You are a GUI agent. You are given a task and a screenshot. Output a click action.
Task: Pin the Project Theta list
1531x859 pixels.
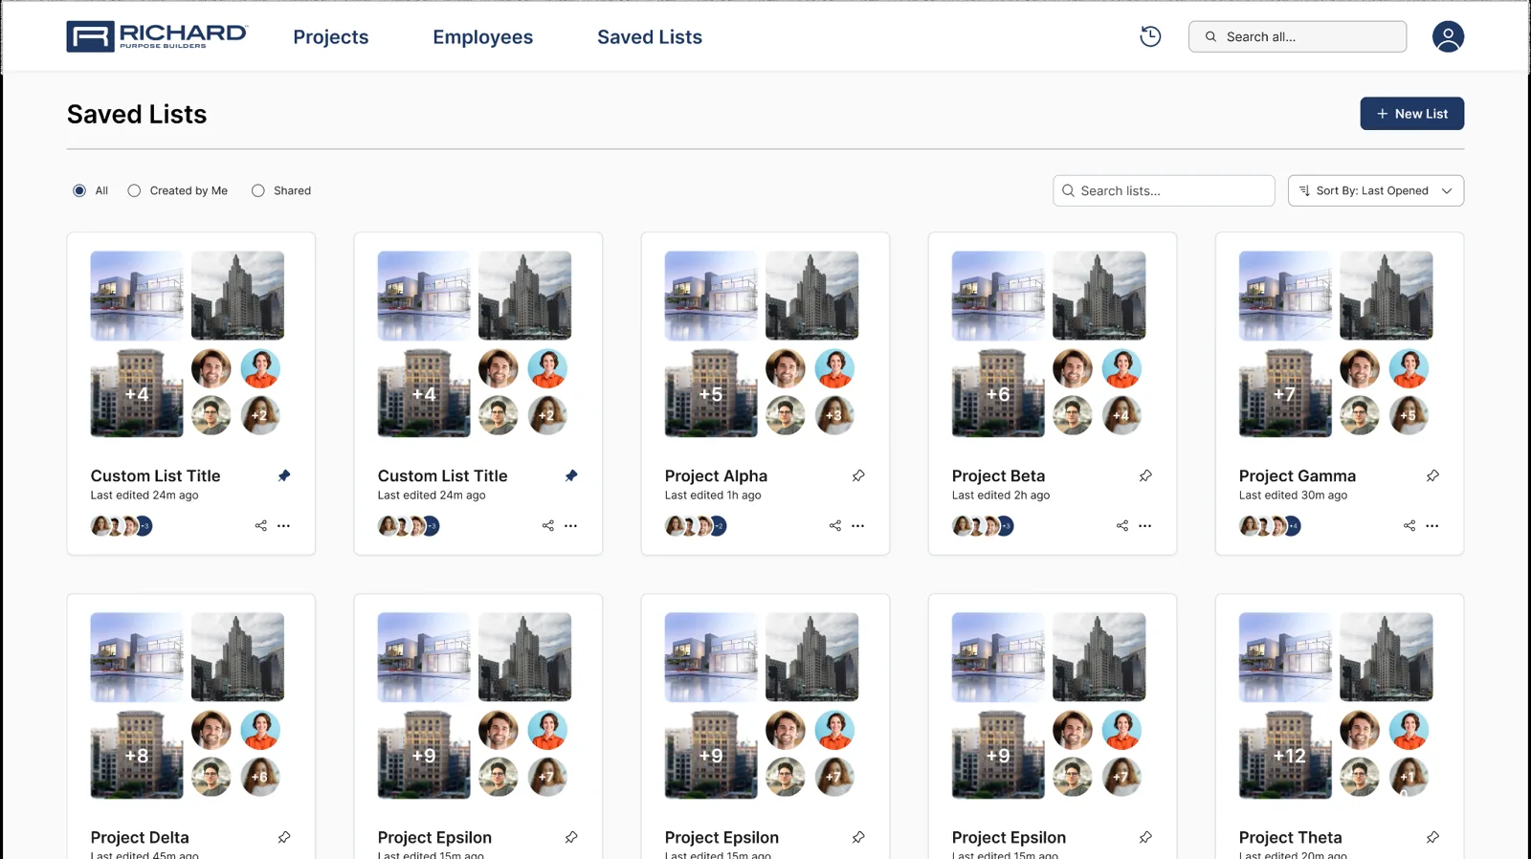point(1432,837)
